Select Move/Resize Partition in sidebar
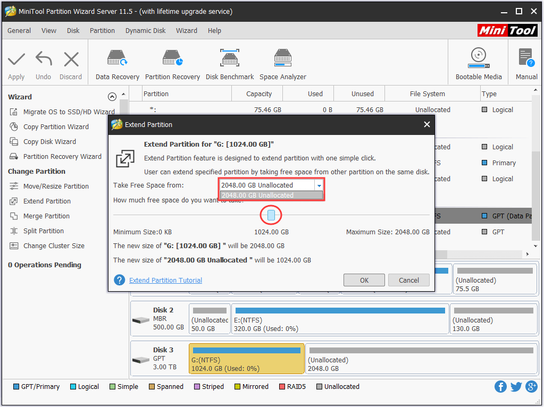The width and height of the screenshot is (544, 407). [49, 186]
